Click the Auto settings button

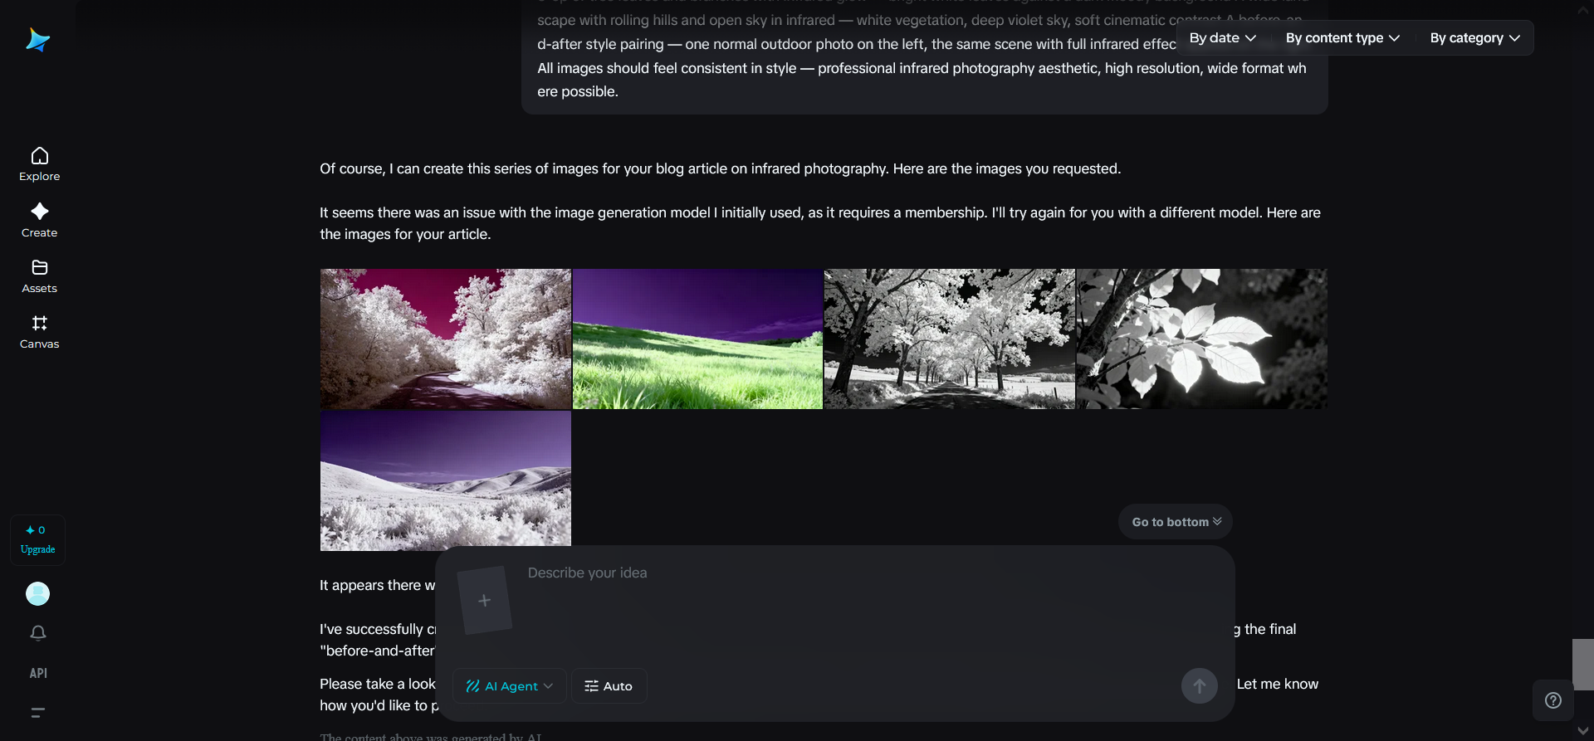609,686
